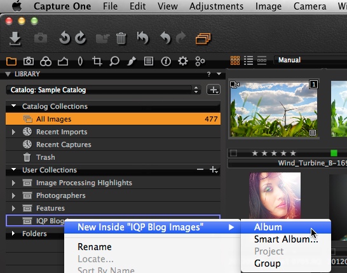The width and height of the screenshot is (347, 273).
Task: Open the Output gear tool tab
Action: (183, 61)
